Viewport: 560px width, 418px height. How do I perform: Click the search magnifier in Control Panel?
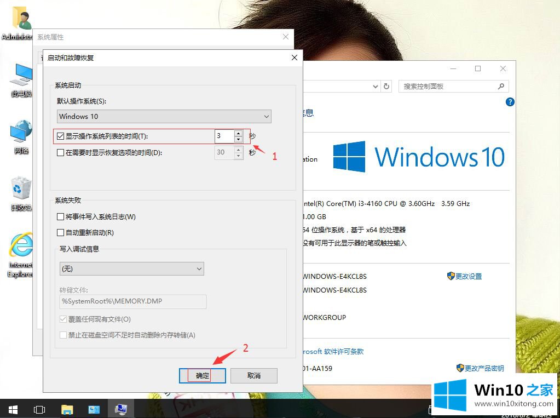click(501, 86)
